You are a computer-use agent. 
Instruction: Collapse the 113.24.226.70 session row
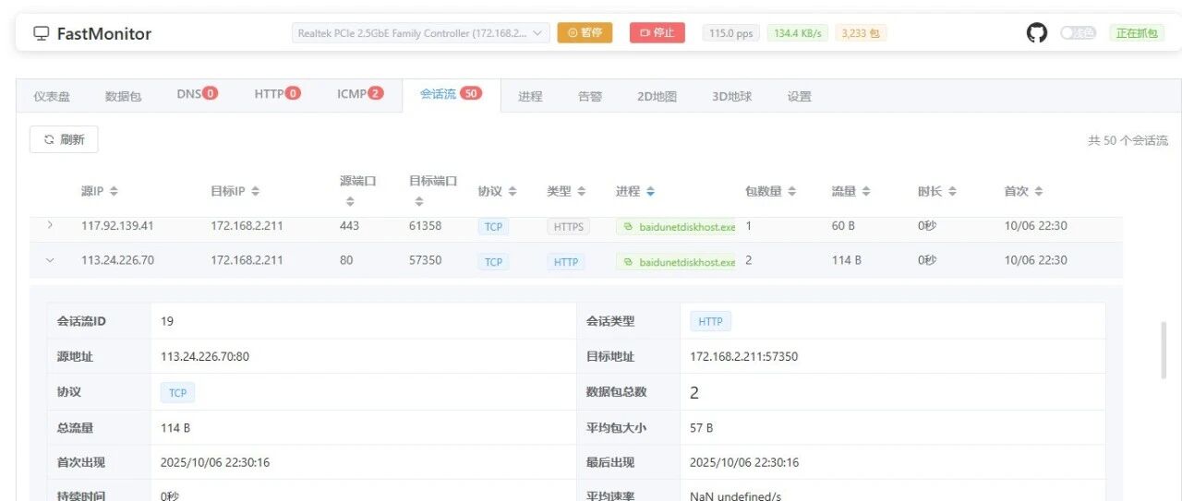pos(50,261)
